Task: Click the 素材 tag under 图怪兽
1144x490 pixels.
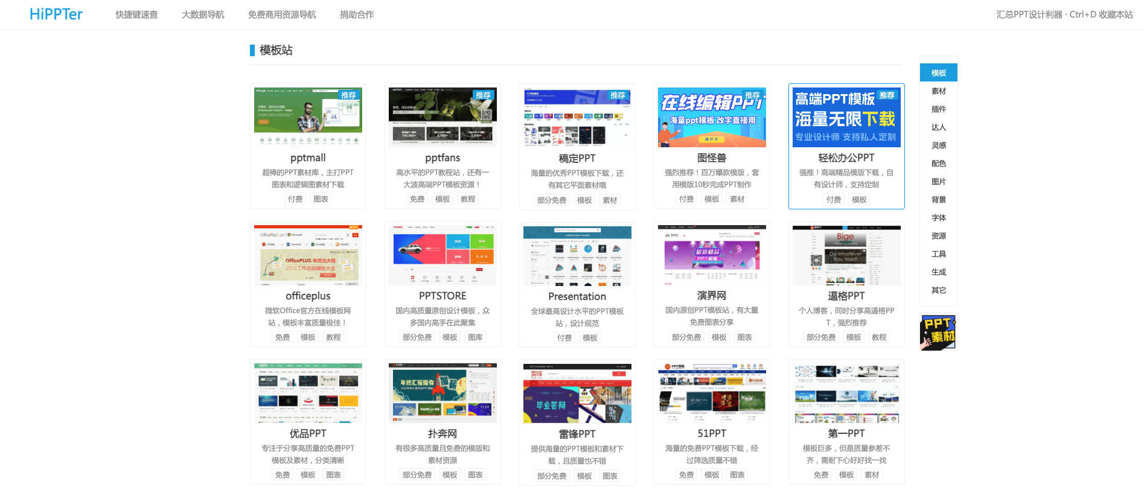Action: point(737,199)
